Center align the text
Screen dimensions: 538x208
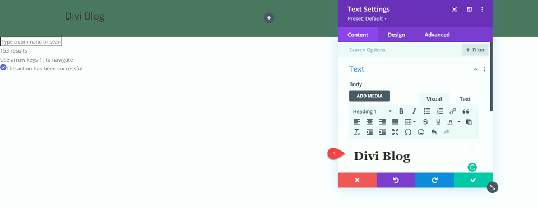tap(369, 122)
